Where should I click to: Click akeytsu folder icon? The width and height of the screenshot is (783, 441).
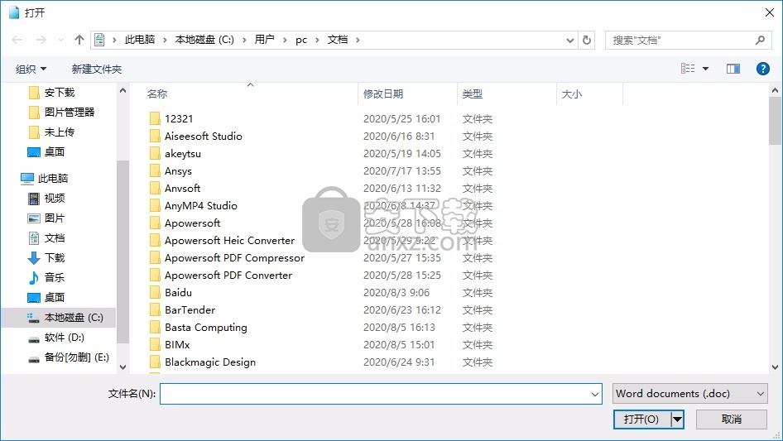tap(156, 153)
